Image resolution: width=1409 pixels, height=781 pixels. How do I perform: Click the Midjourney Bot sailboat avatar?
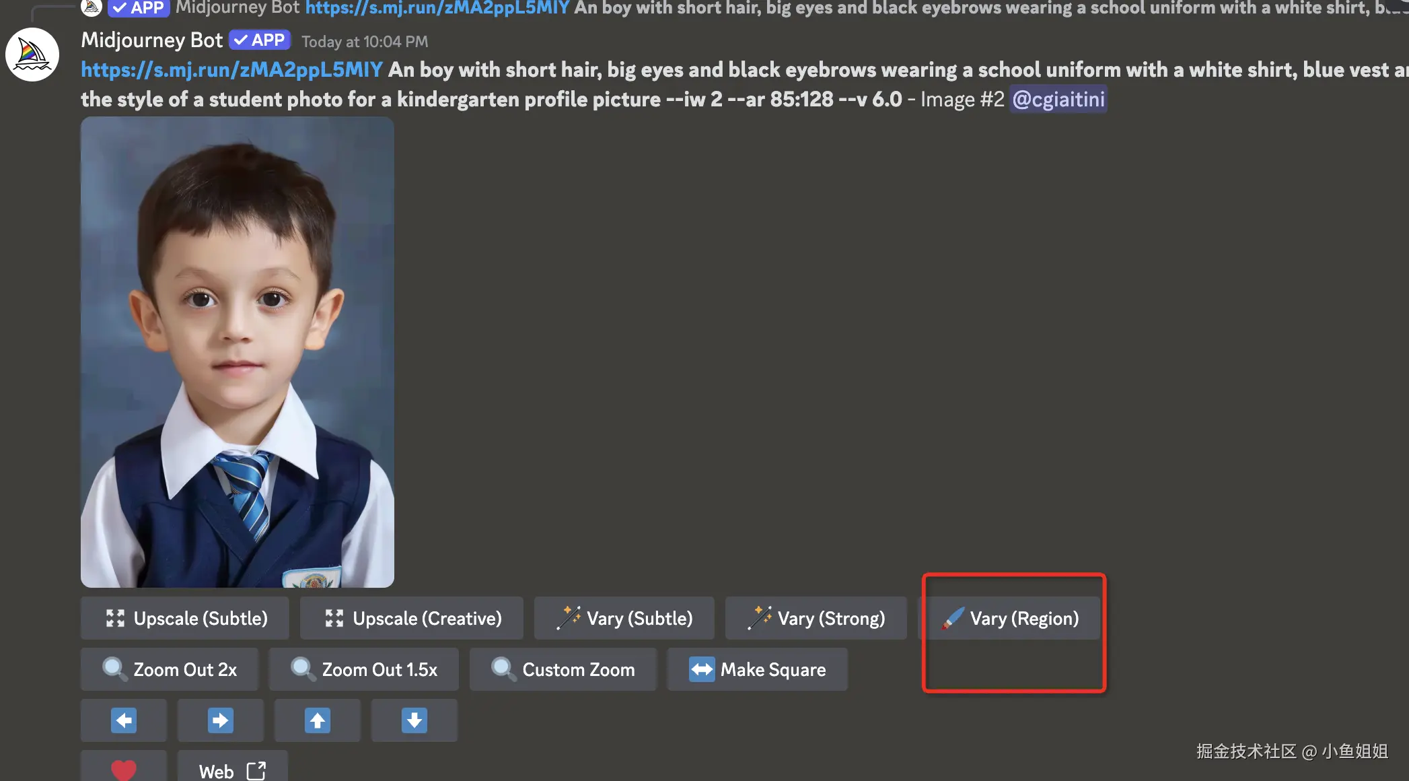[x=32, y=55]
